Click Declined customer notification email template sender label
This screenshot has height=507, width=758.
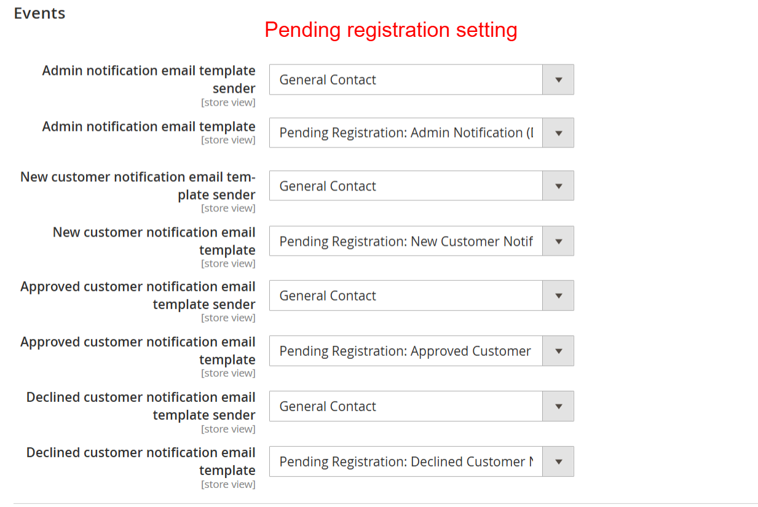point(141,406)
